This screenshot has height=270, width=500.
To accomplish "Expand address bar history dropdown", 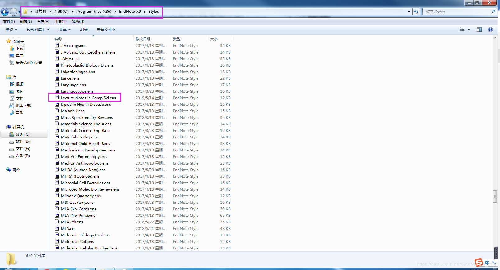I will coord(409,12).
